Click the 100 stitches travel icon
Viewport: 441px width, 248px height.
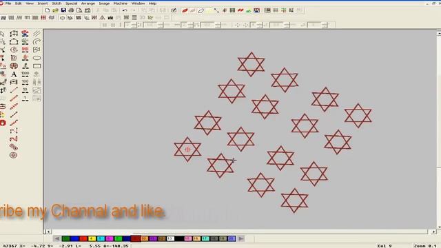click(x=25, y=82)
